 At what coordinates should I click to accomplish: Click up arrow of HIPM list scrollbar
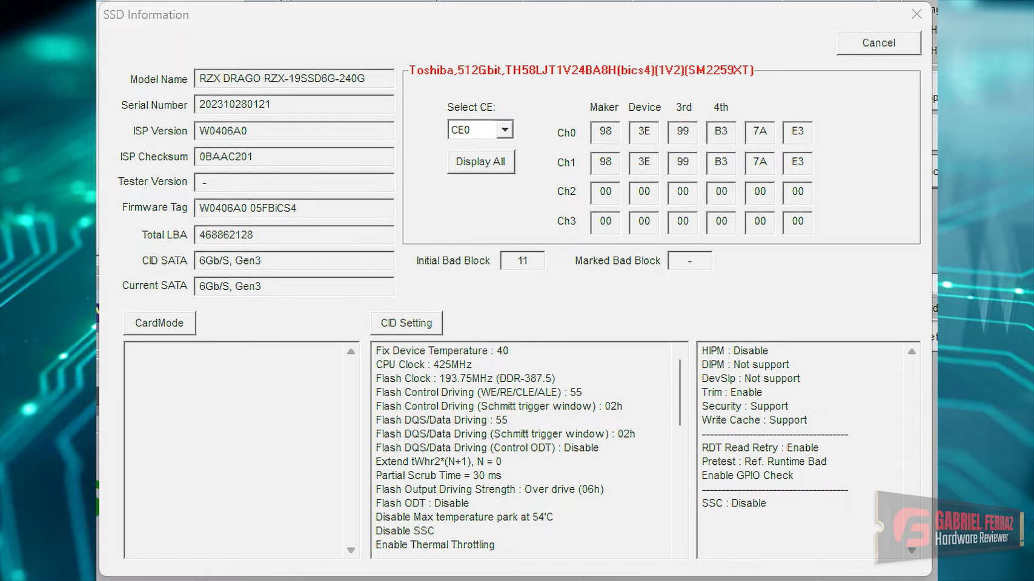coord(912,351)
